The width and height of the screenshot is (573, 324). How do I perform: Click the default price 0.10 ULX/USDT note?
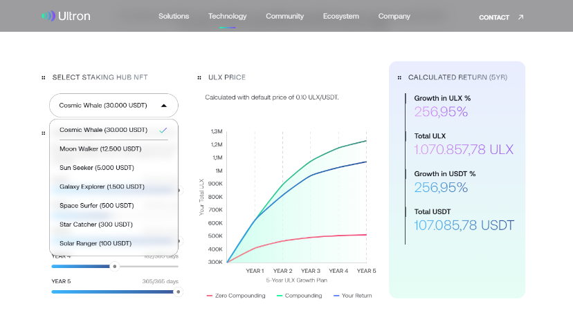272,97
